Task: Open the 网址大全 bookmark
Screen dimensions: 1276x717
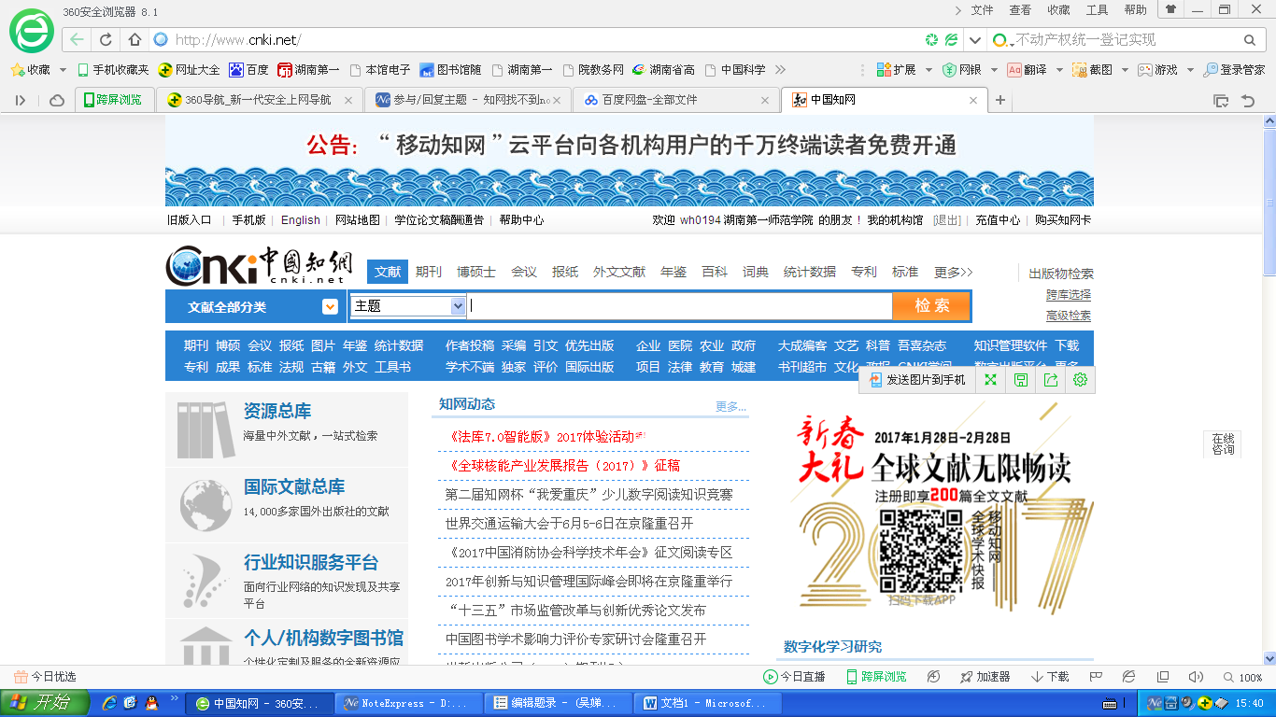Action: pyautogui.click(x=190, y=70)
